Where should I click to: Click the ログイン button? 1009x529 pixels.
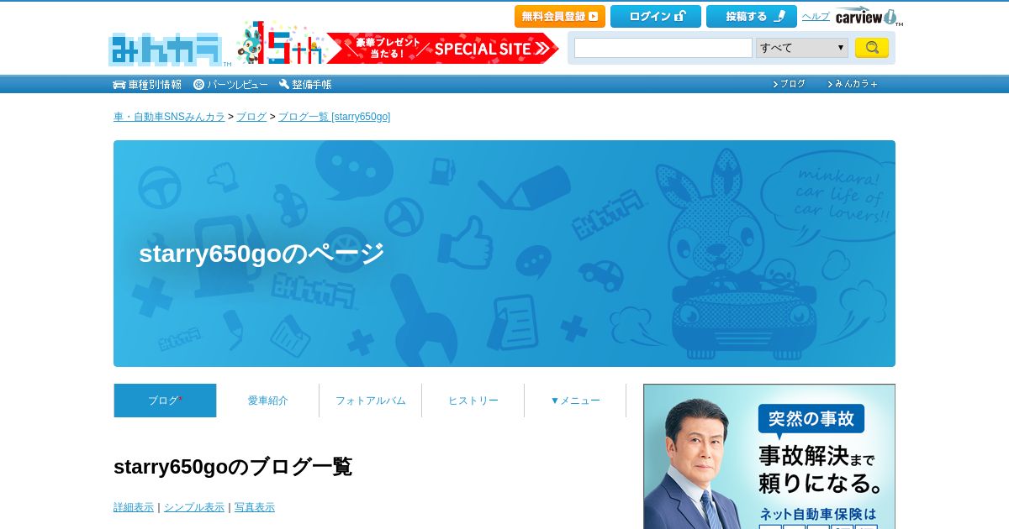pos(656,16)
